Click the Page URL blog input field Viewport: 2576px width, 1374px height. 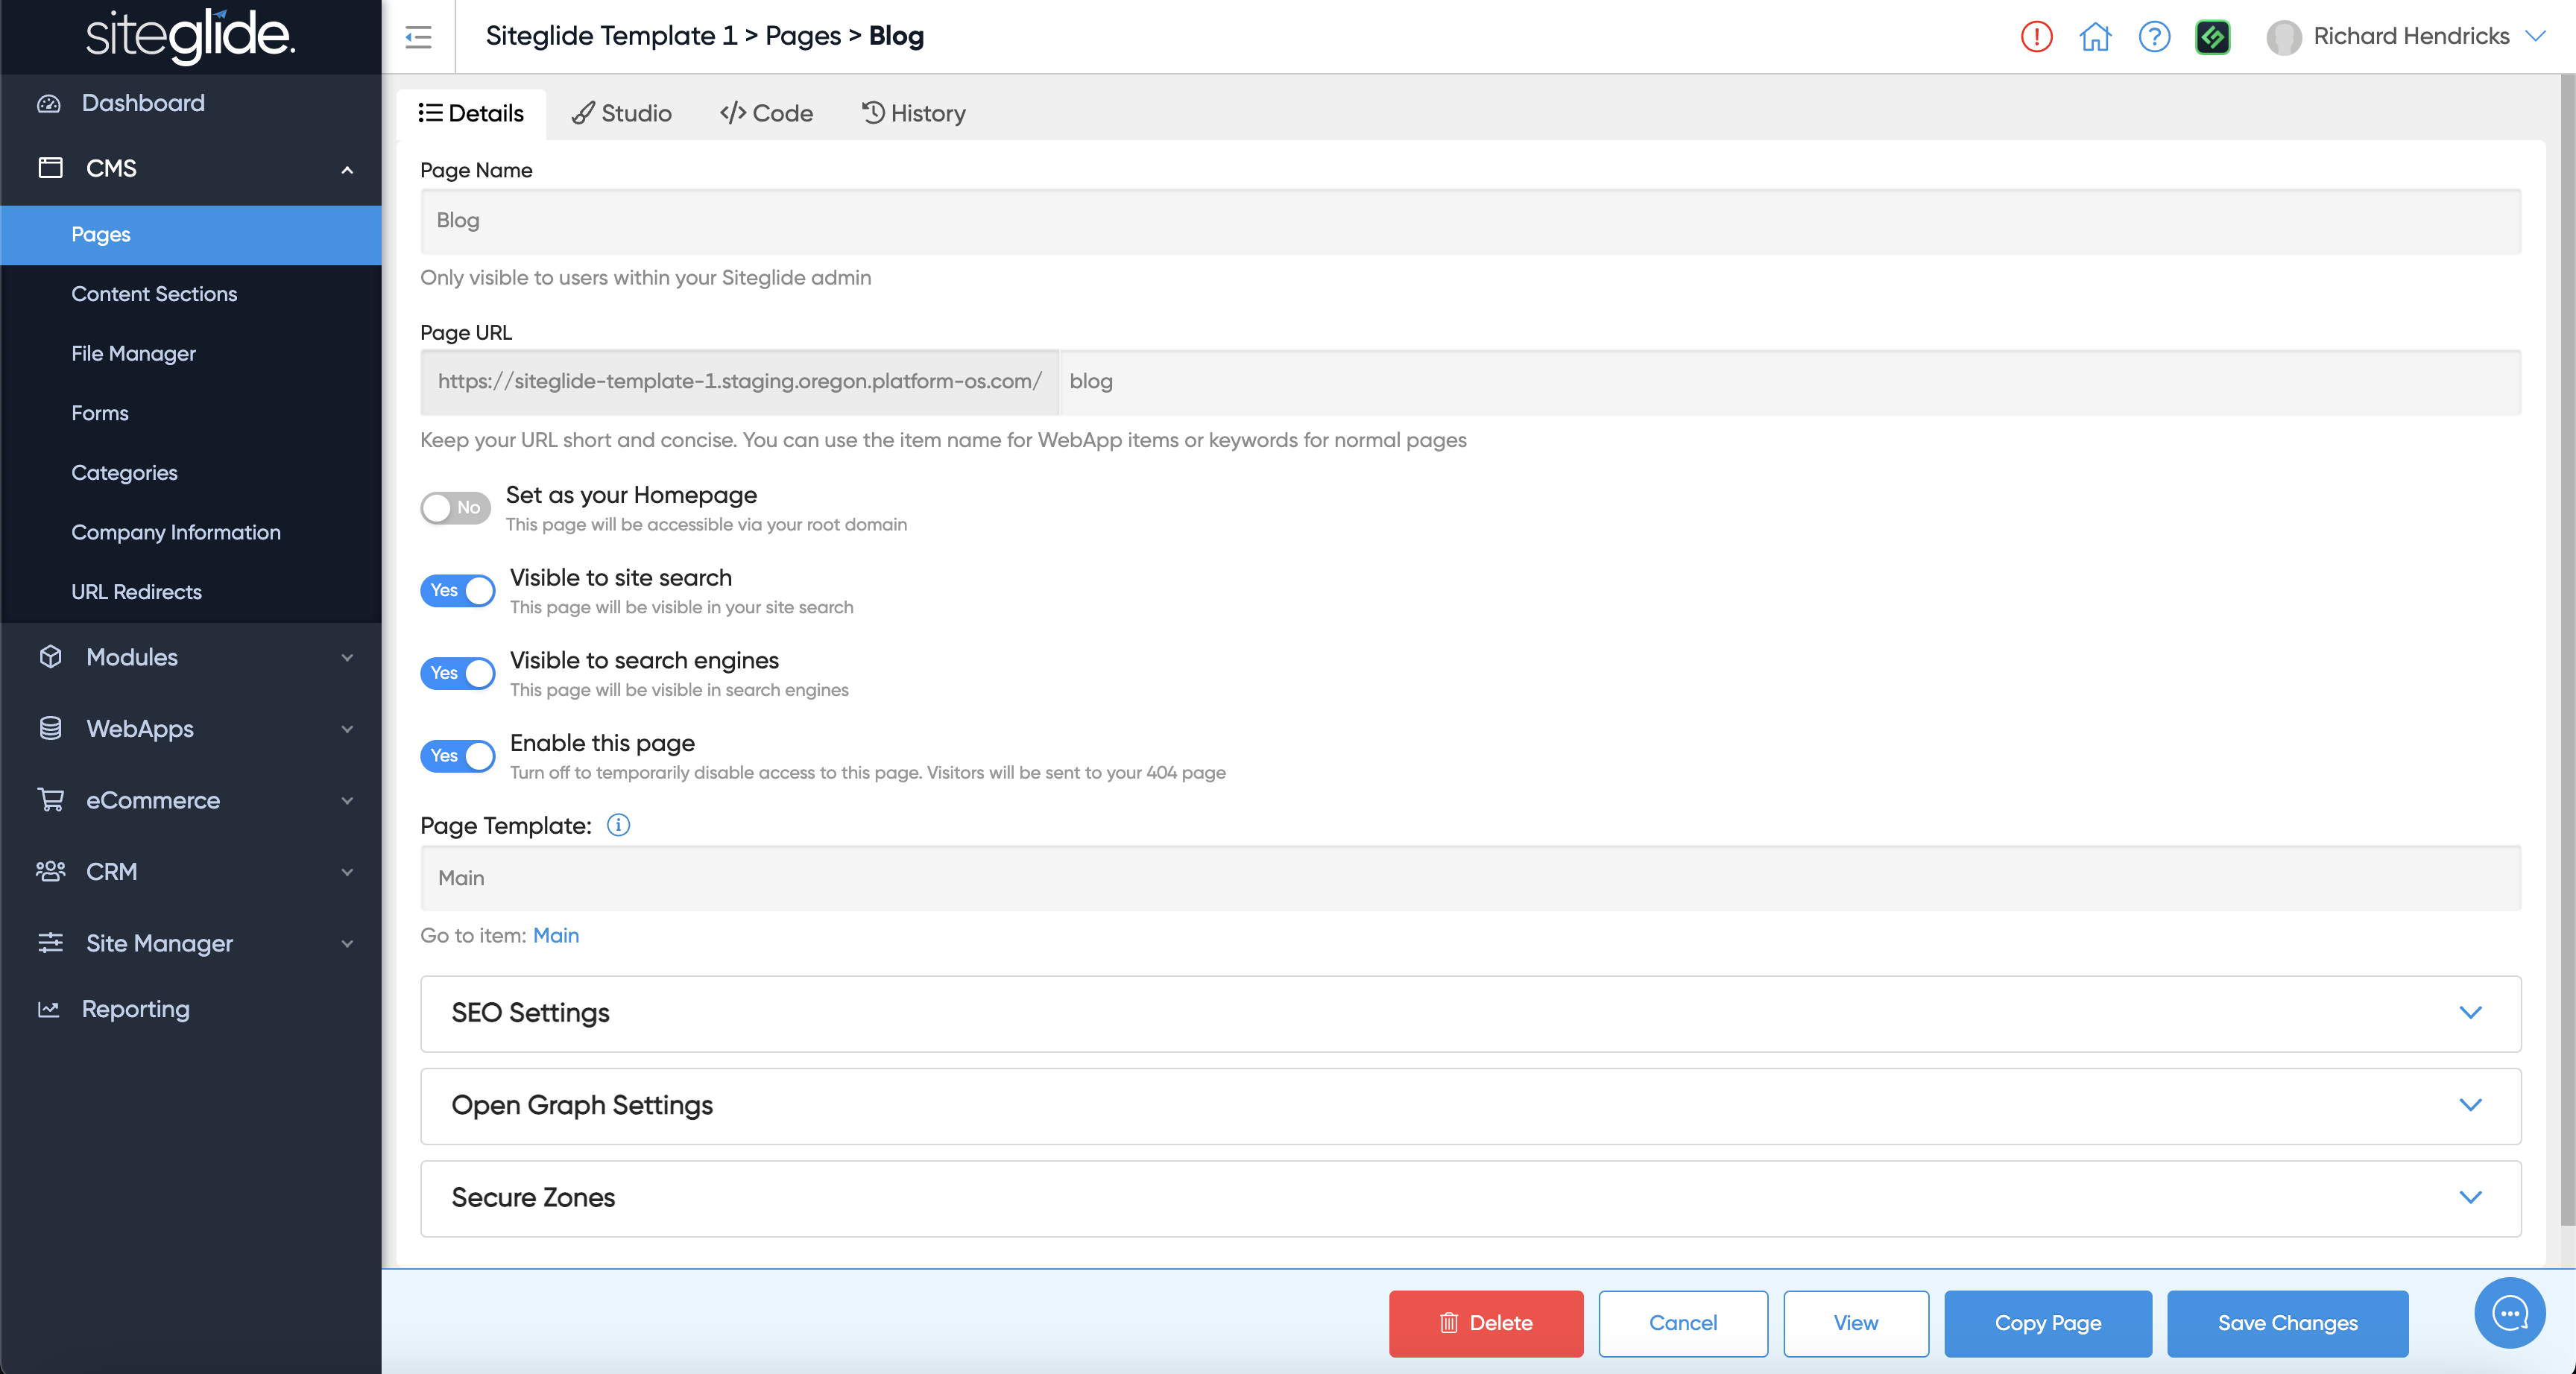[x=1788, y=381]
